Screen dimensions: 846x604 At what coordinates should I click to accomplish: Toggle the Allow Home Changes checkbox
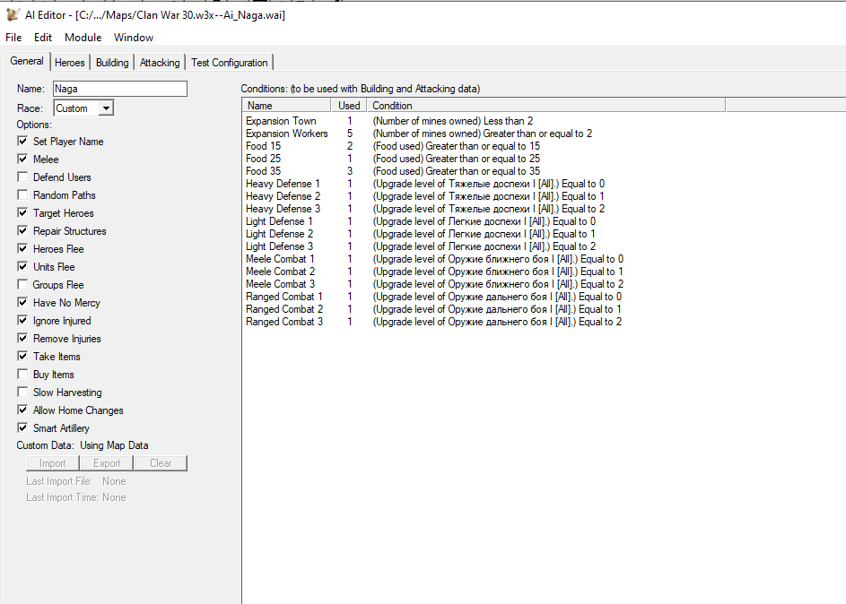(22, 410)
